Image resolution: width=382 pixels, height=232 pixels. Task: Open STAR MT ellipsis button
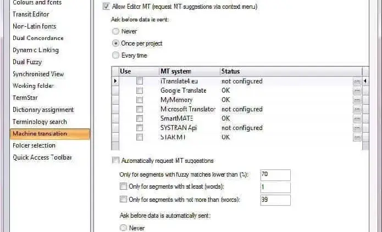coord(357,137)
